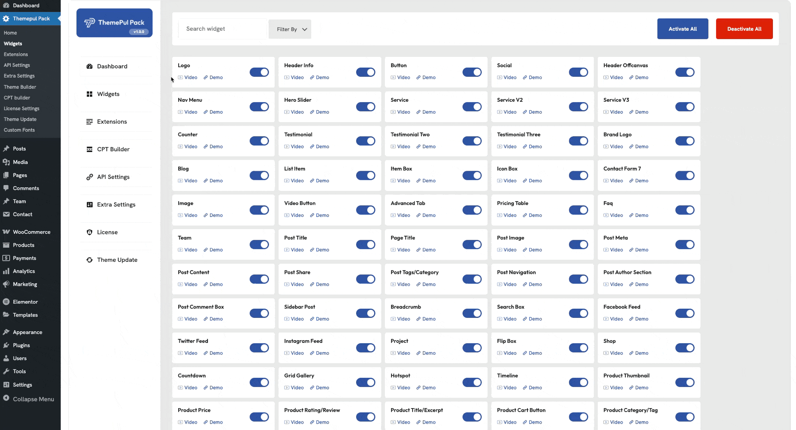This screenshot has height=430, width=796.
Task: Open the Video link for Advanced Tab
Action: pyautogui.click(x=400, y=215)
